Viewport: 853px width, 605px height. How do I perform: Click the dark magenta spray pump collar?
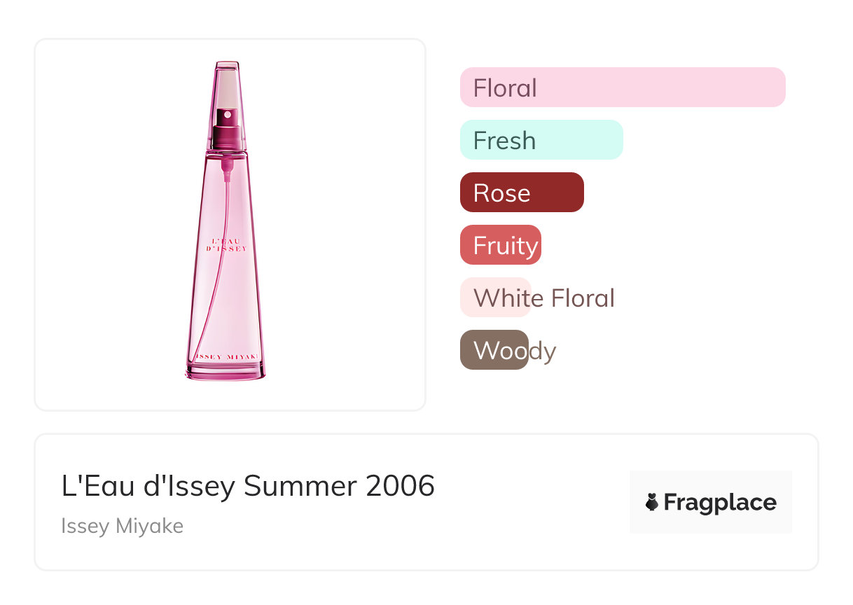pos(227,136)
